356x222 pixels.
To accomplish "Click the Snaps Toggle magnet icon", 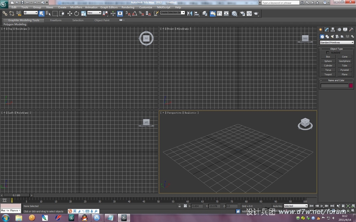I will [x=128, y=13].
